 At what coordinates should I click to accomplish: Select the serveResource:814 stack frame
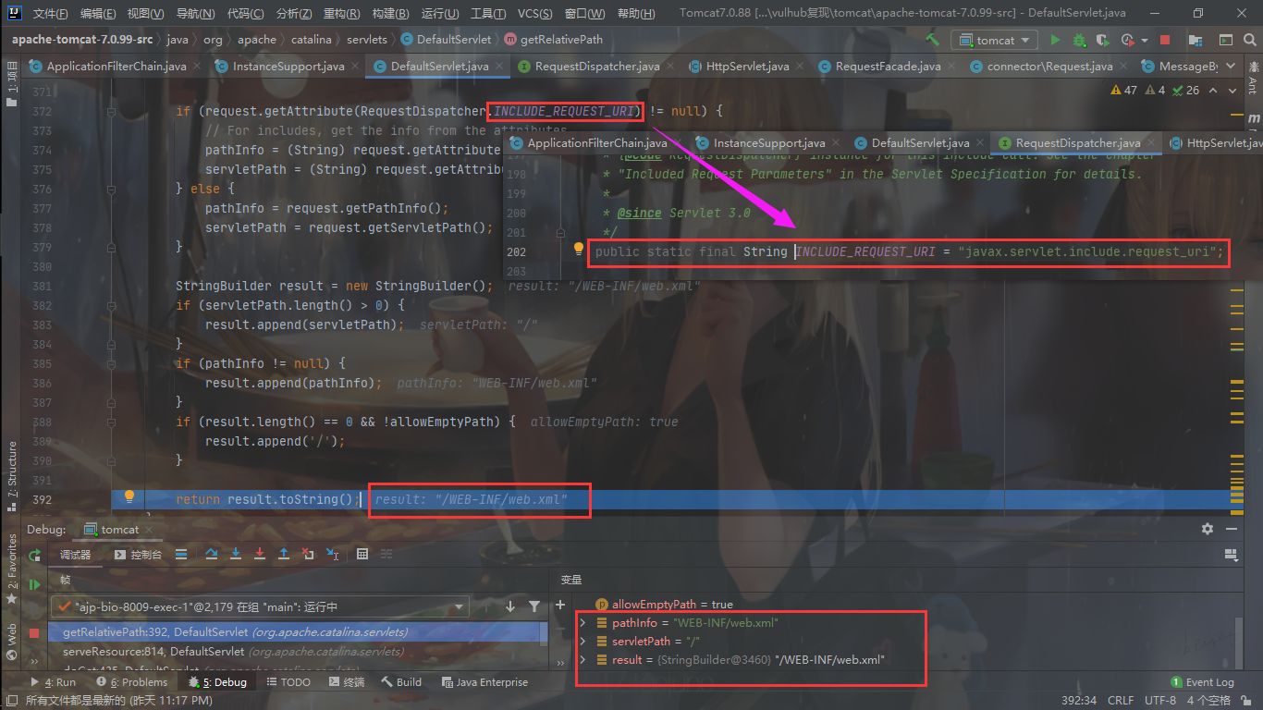click(x=296, y=651)
